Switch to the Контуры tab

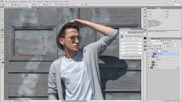click(x=158, y=39)
